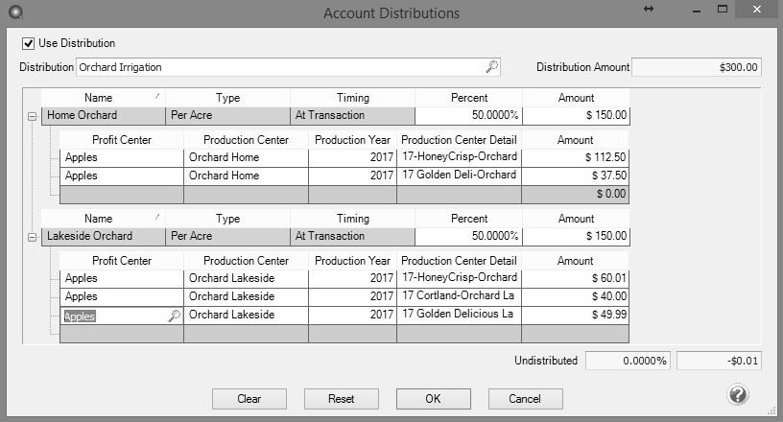Click the Reset button

tap(341, 399)
